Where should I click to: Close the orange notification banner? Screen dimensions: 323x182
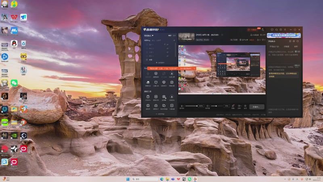(195, 68)
